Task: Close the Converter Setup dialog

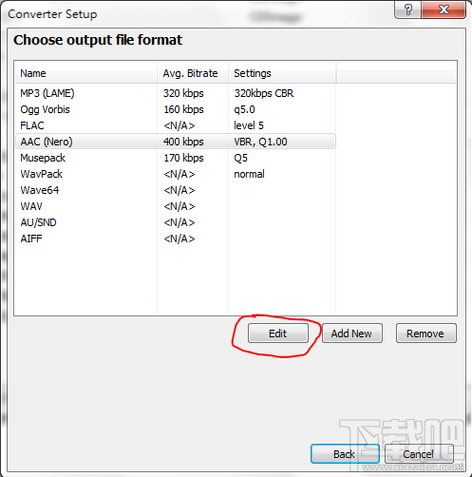Action: click(x=444, y=10)
